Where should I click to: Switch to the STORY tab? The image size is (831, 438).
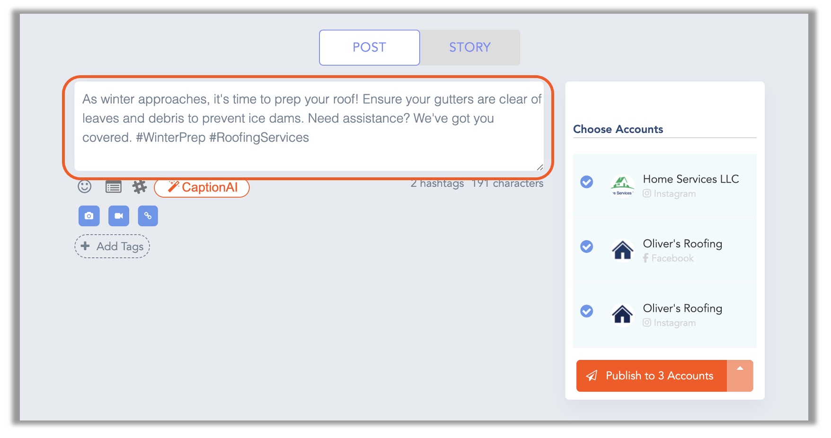pos(469,47)
